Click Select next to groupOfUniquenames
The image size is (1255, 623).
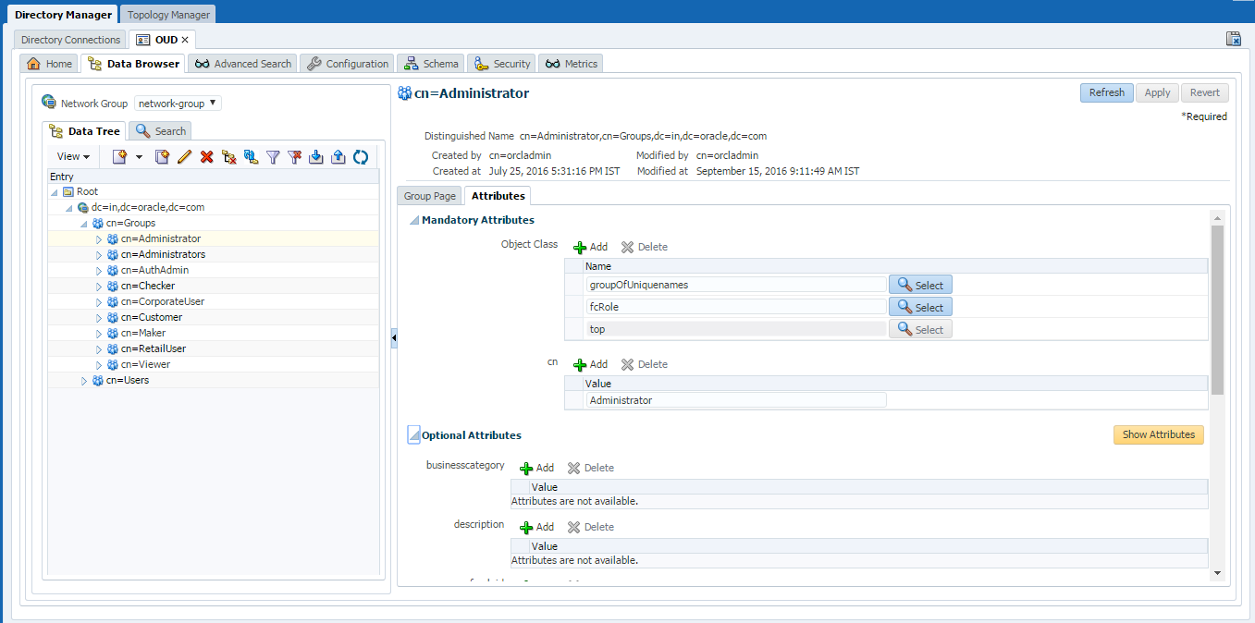pos(920,286)
